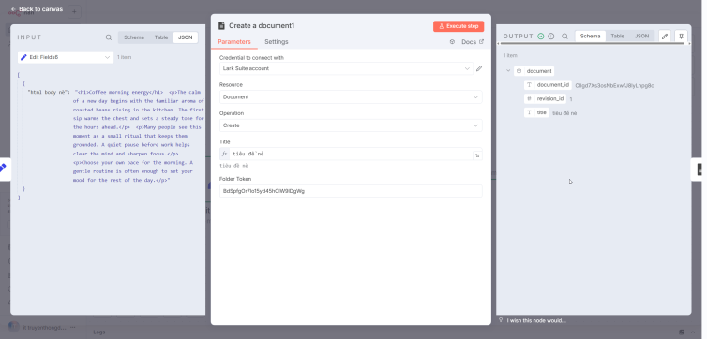This screenshot has width=707, height=339.
Task: Switch output view to JSON
Action: pyautogui.click(x=641, y=36)
